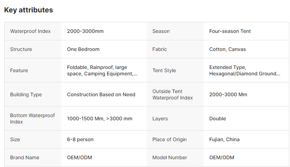
Task: Select the Cotton, Canvas fabric value
Action: (x=227, y=49)
